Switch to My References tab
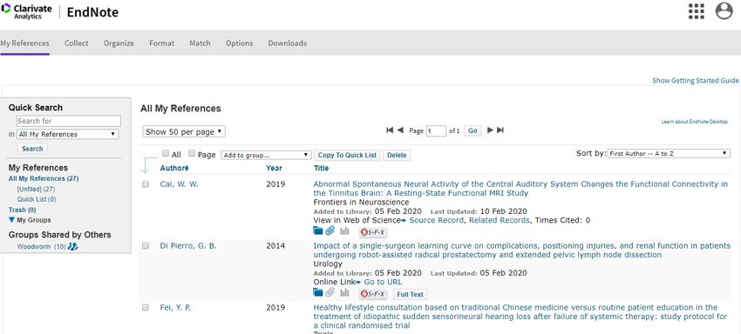The image size is (741, 334). tap(24, 43)
